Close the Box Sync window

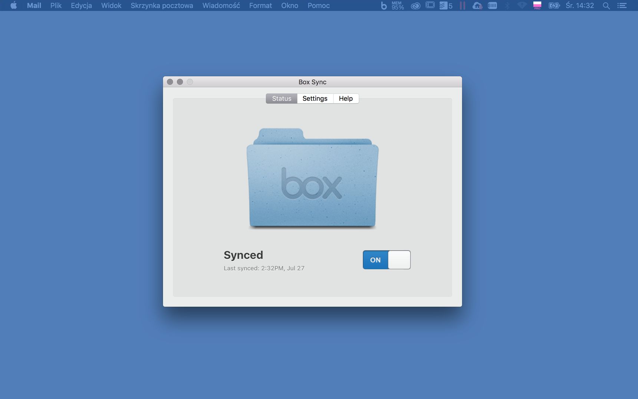point(170,82)
